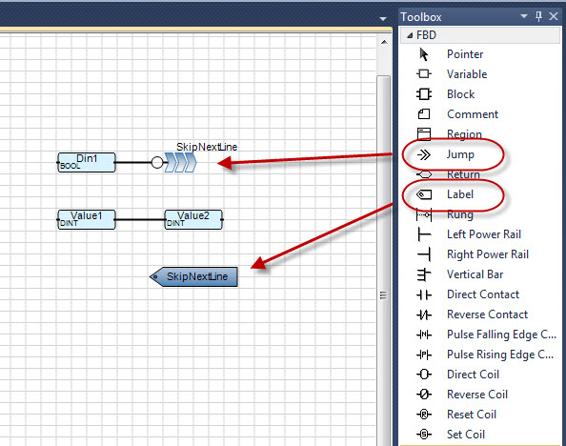Choose the Block tool icon

click(424, 94)
